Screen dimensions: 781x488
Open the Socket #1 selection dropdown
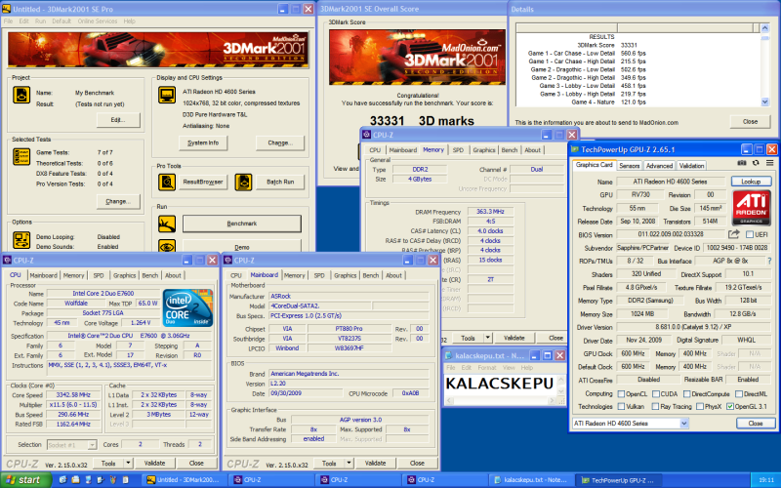coord(92,445)
